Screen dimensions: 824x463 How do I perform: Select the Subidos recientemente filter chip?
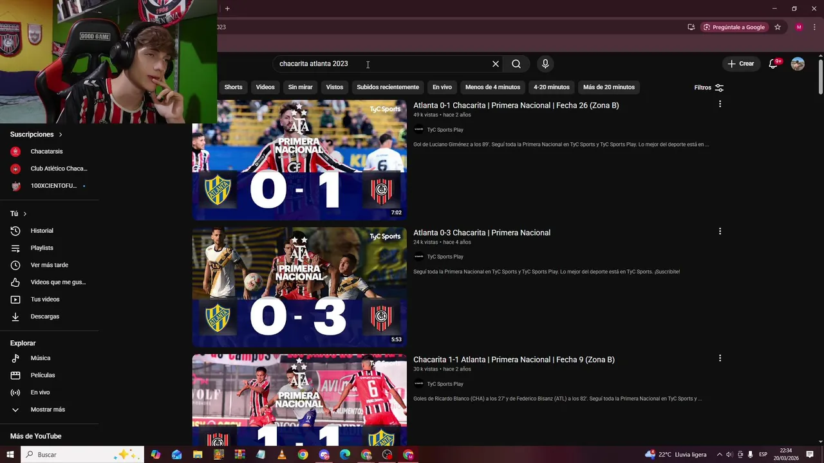[x=388, y=87]
